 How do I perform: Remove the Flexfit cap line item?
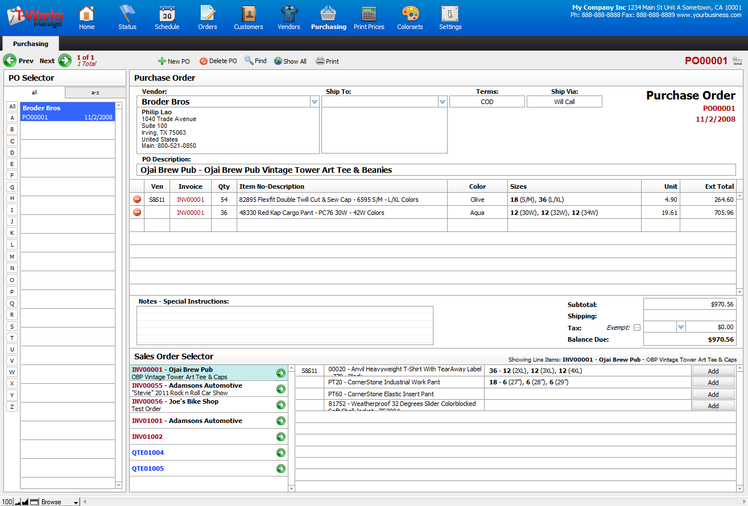[137, 200]
